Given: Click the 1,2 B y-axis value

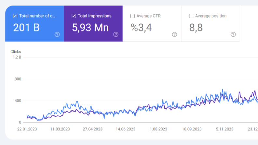Looking at the screenshot, I should [x=17, y=57].
